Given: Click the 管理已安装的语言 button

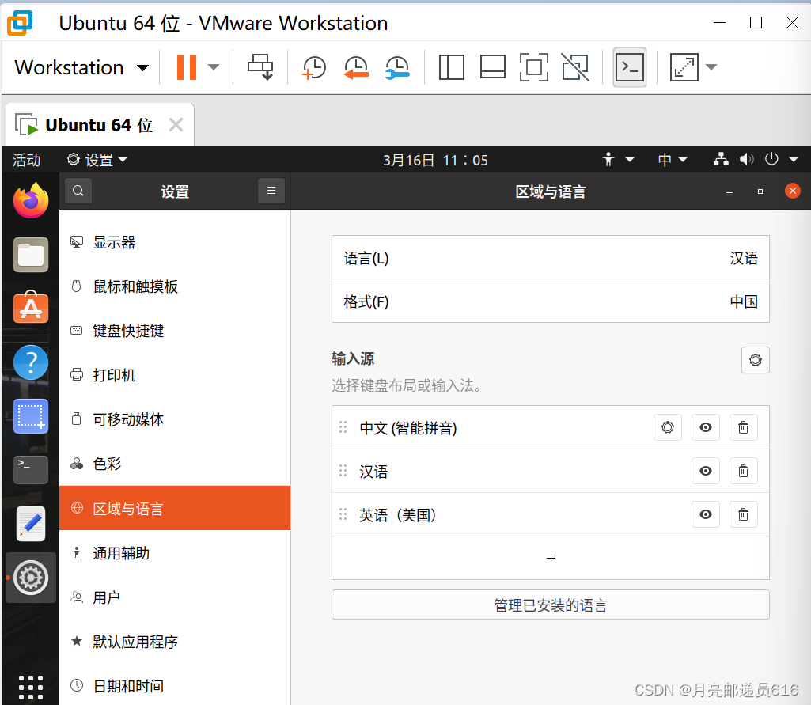Looking at the screenshot, I should click(x=550, y=605).
